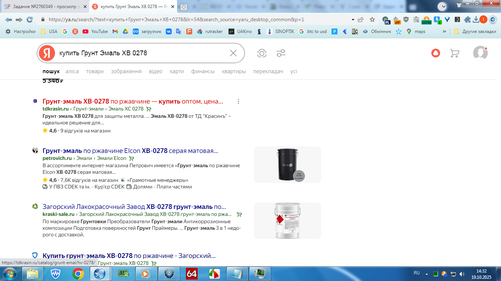Switch to the карти search tab
The height and width of the screenshot is (281, 501).
pyautogui.click(x=177, y=71)
